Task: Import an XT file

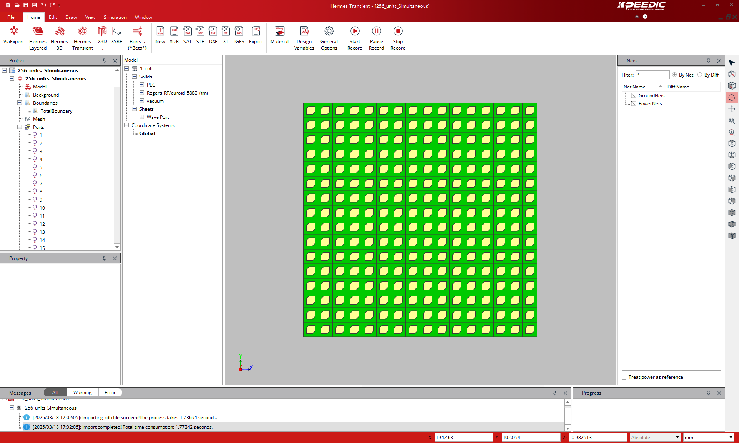Action: (x=226, y=35)
